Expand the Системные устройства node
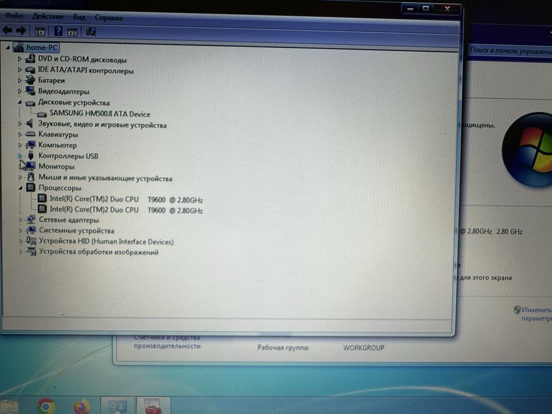The height and width of the screenshot is (414, 552). 21,231
